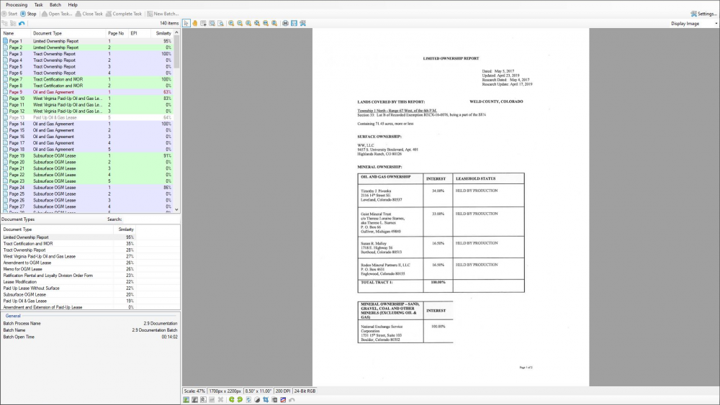
Task: Click the black-and-white image icon at bottom
Action: (x=204, y=399)
